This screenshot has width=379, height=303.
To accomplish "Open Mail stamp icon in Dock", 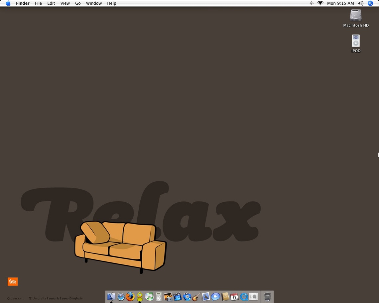I will (x=206, y=296).
